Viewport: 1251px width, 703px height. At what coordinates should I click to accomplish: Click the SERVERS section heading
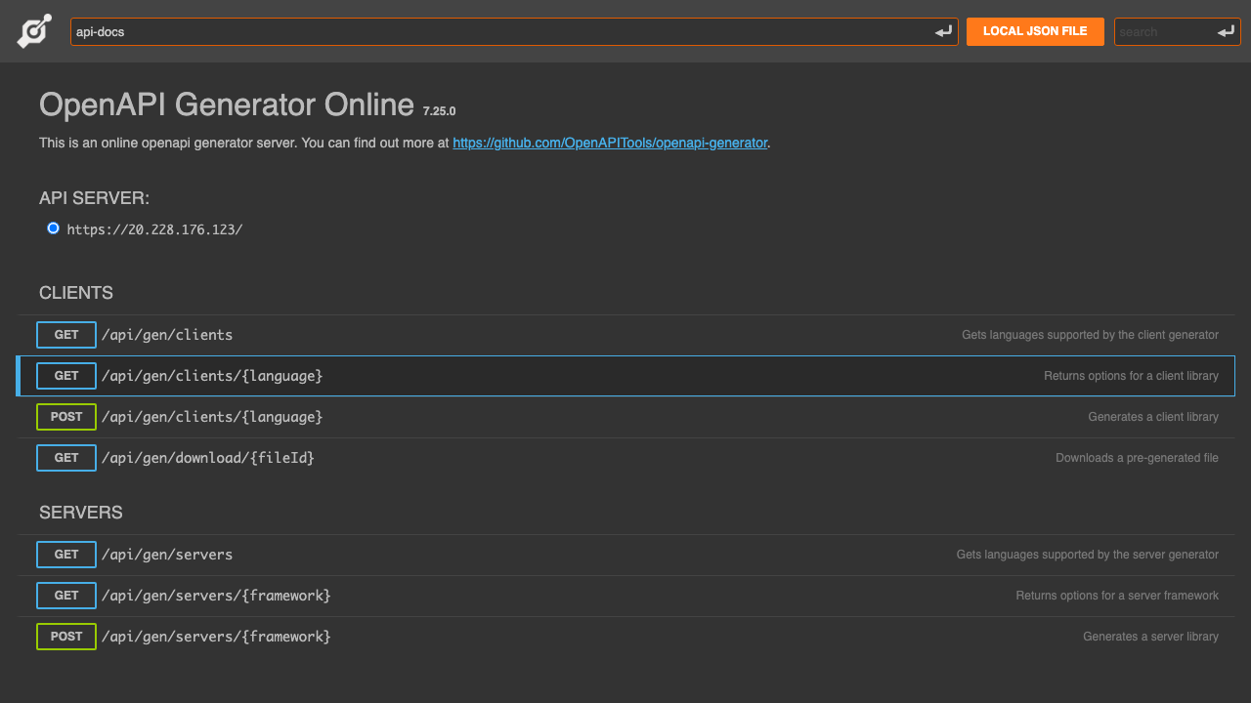pyautogui.click(x=81, y=513)
